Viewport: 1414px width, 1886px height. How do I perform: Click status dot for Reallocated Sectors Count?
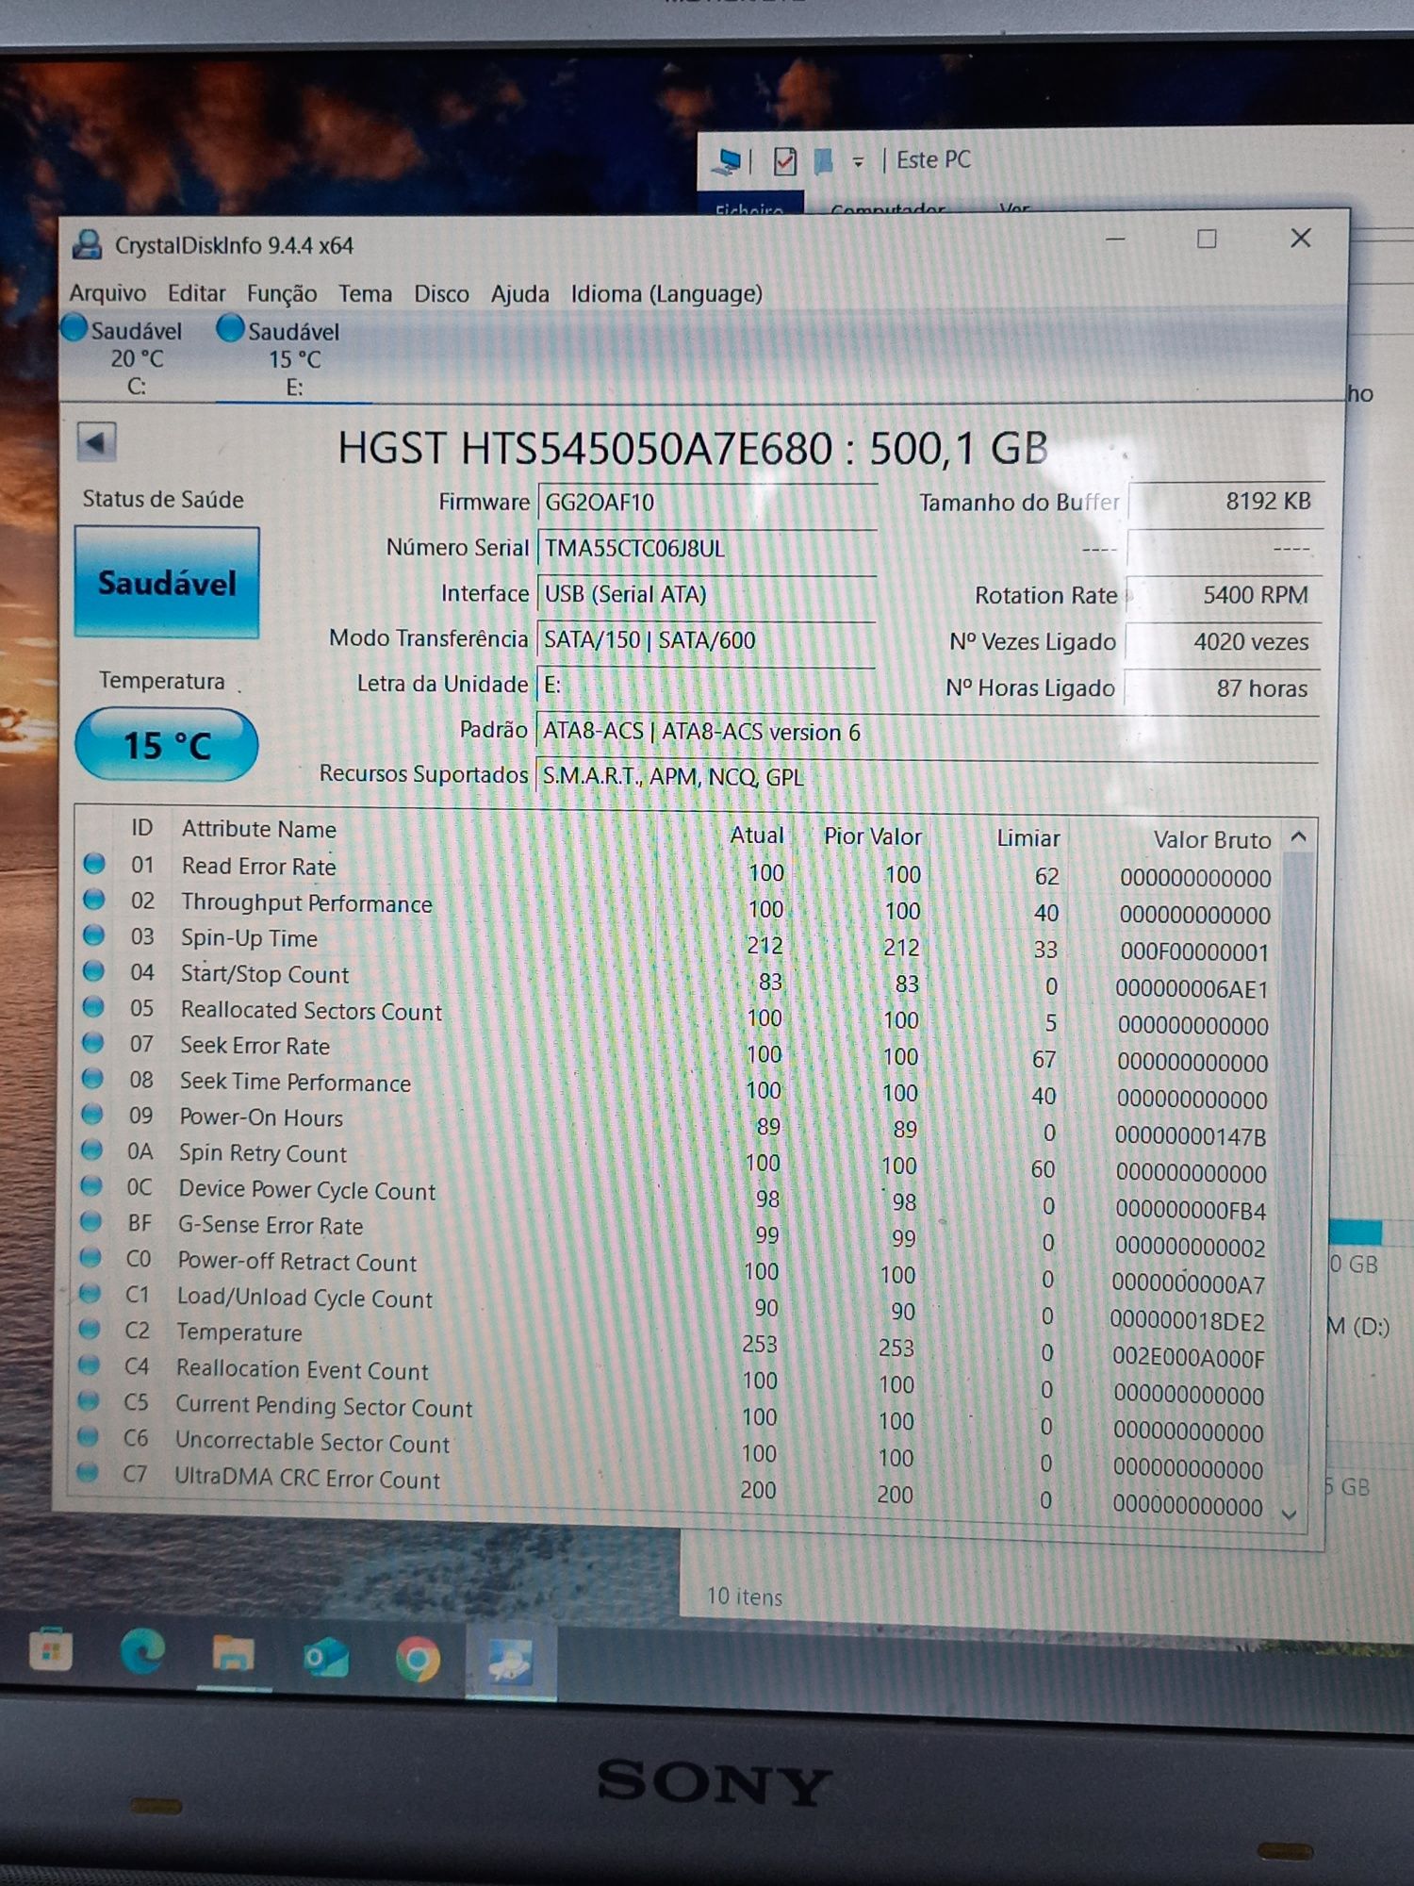(93, 1007)
